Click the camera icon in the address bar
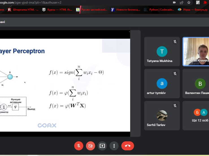Image resolution: width=209 pixels, height=156 pixels. coord(174,3)
